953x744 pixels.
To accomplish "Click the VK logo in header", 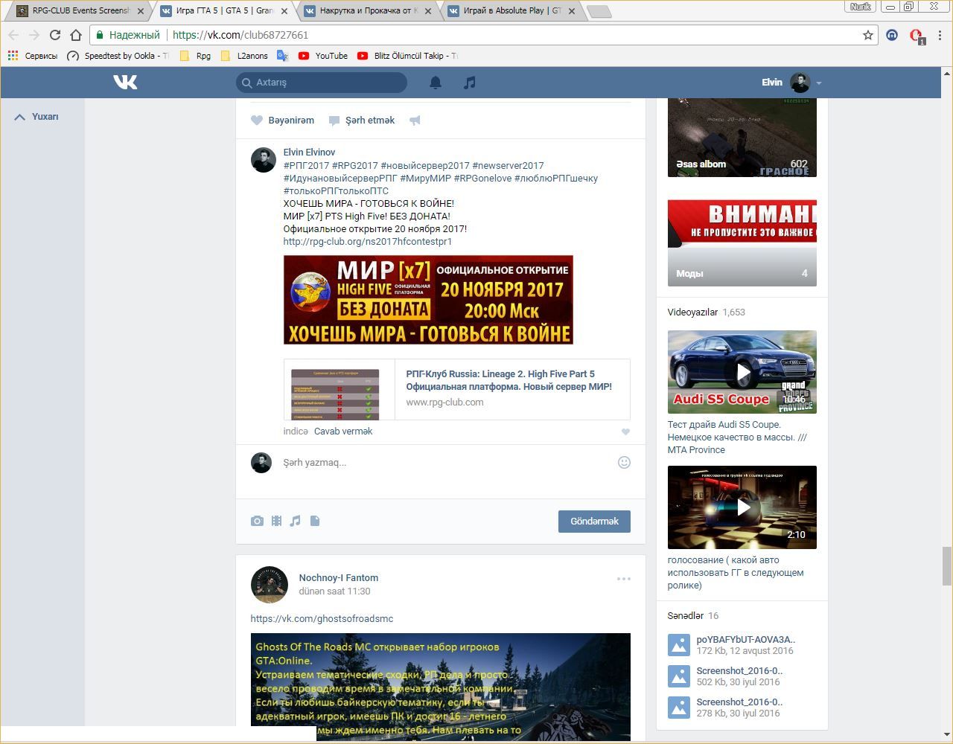I will pos(125,82).
